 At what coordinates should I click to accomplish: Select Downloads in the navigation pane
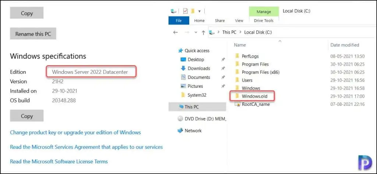point(199,68)
